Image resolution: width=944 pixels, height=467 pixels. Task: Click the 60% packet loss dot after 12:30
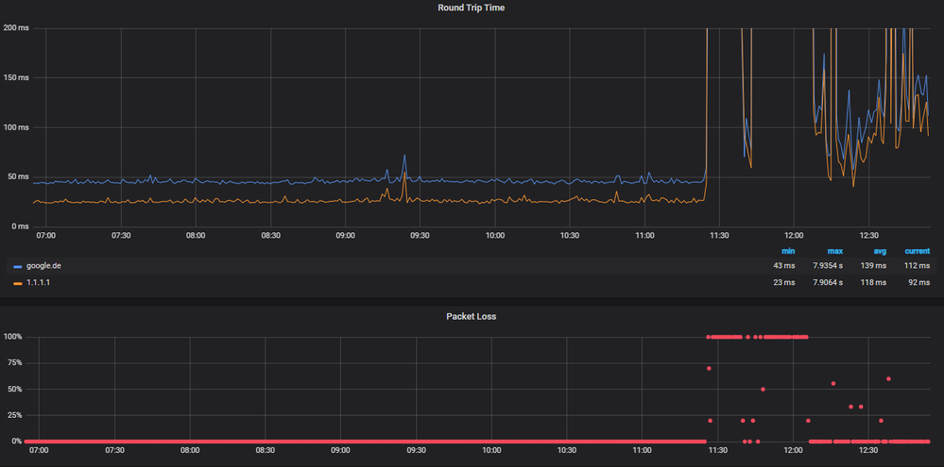point(888,378)
